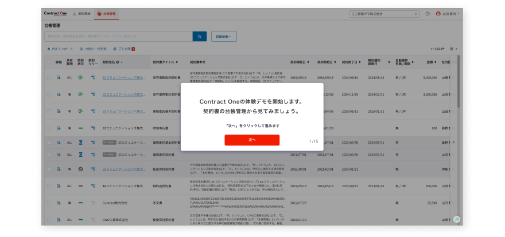The image size is (505, 237).
Task: Click contract tree icon in 参加申込書 row
Action: [x=93, y=128]
